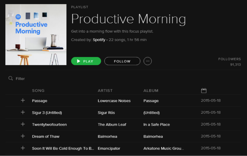
Task: Go to artist Sigur Rós
Action: pyautogui.click(x=106, y=113)
